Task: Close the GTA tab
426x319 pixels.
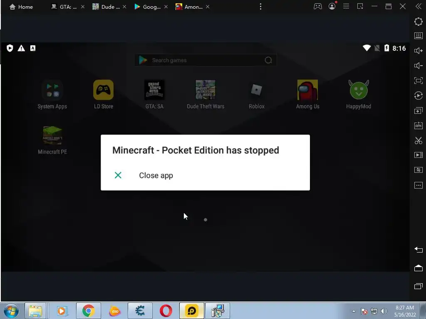Action: coord(83,7)
